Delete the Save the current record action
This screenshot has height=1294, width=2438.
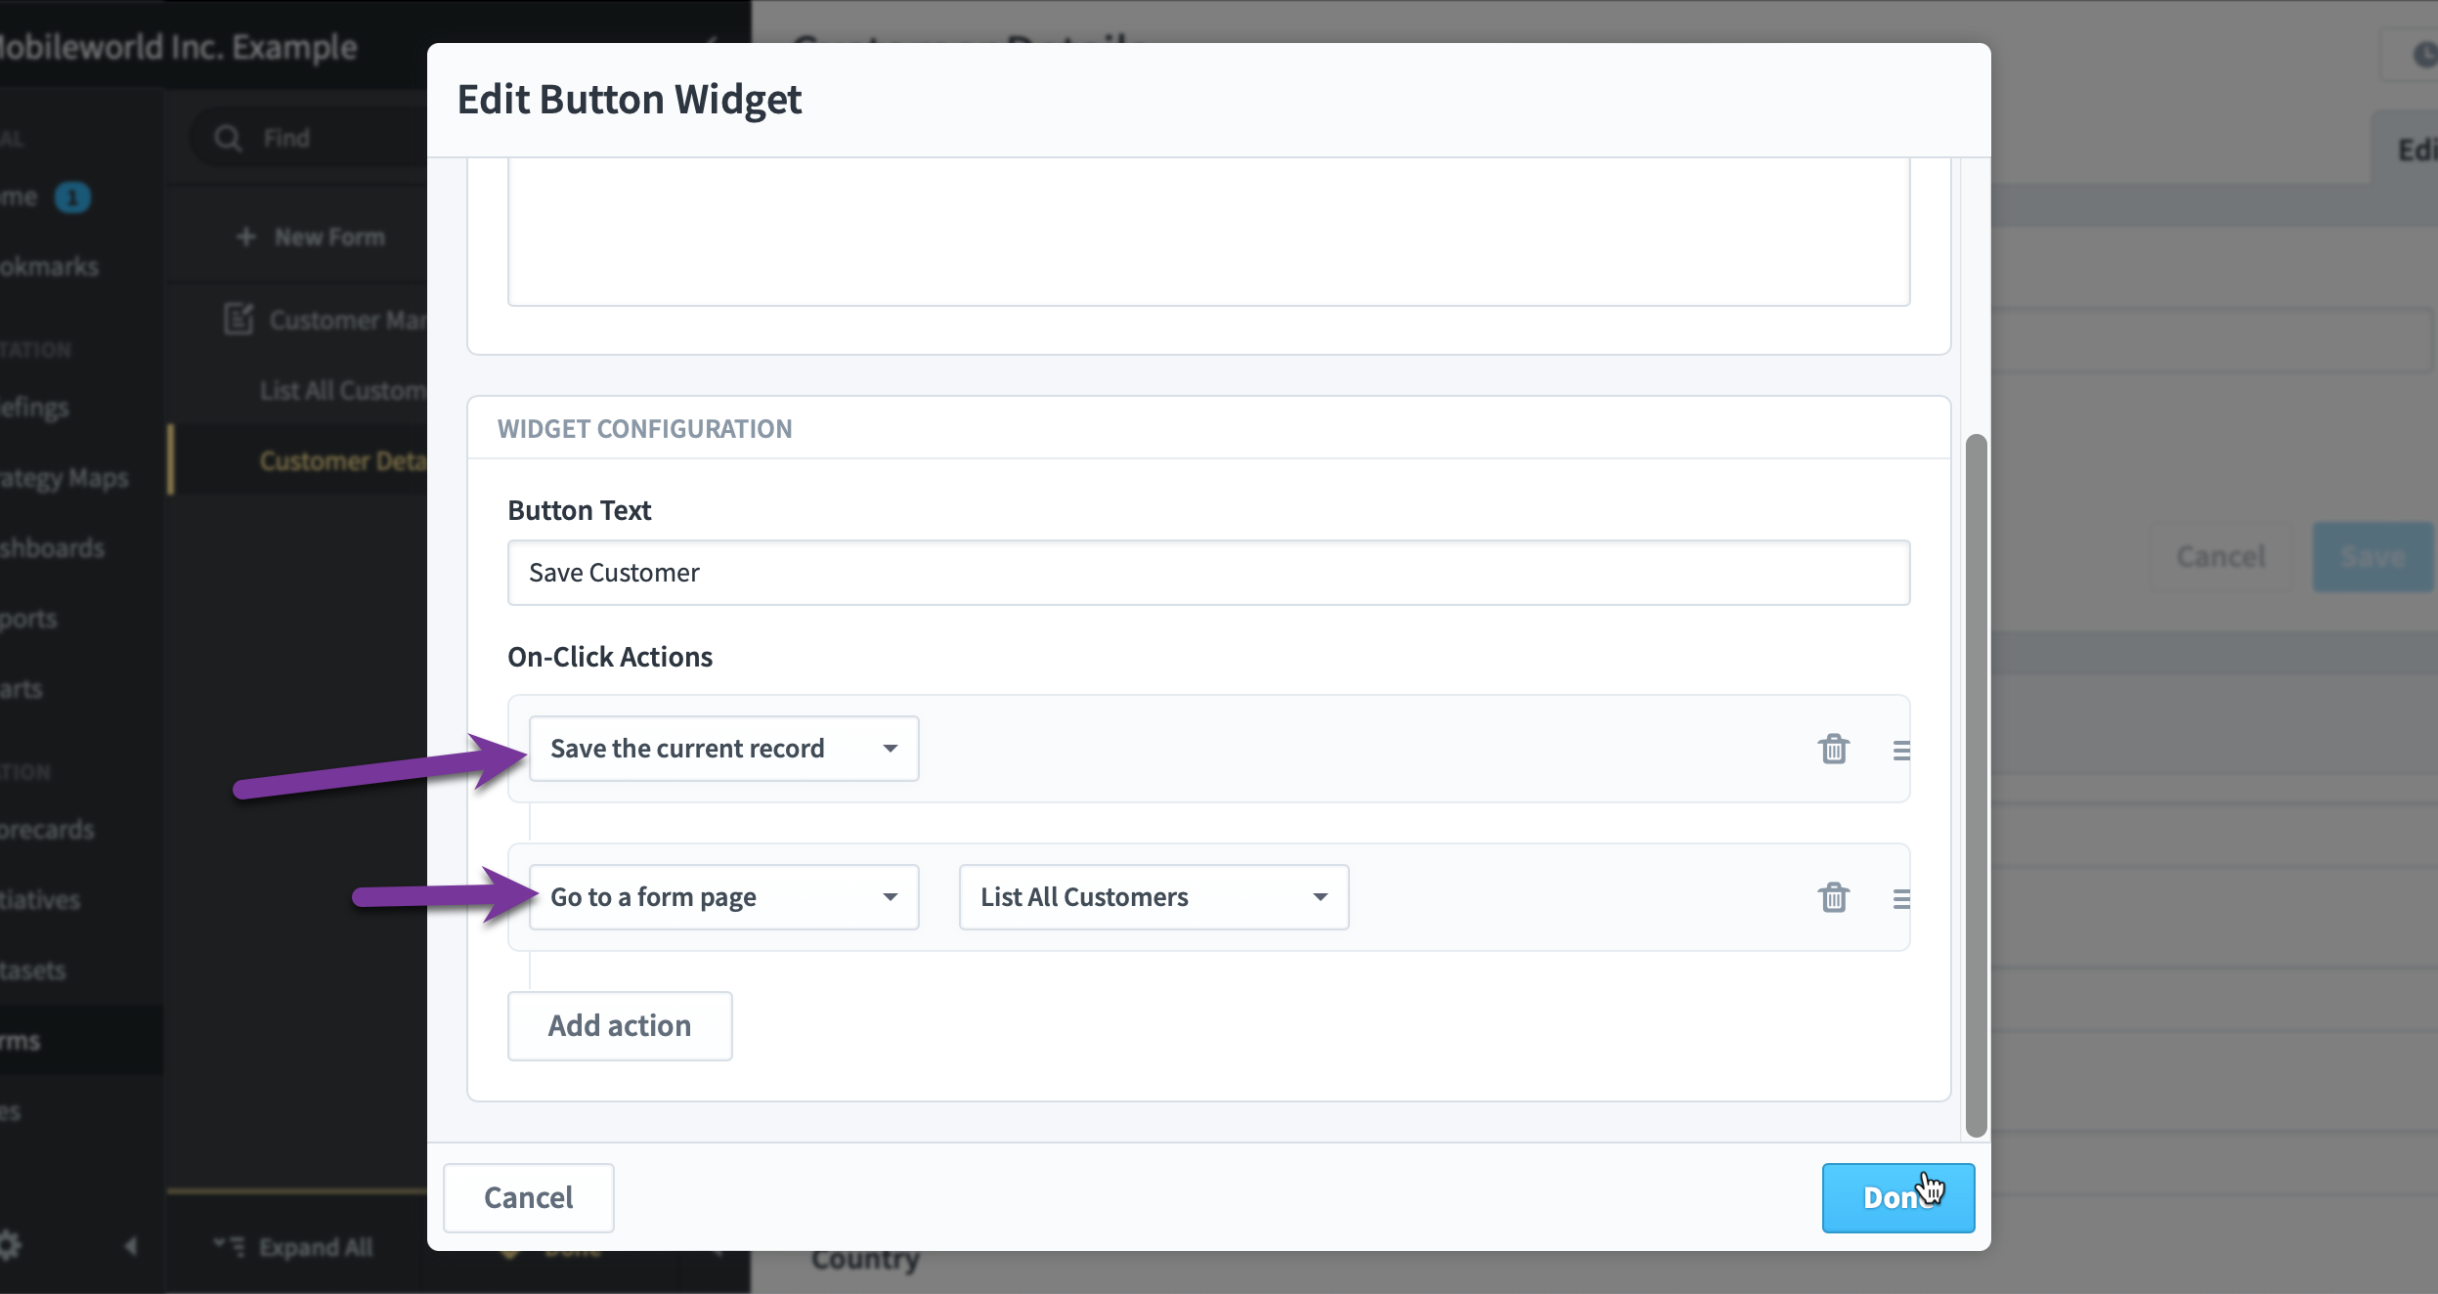click(x=1833, y=749)
